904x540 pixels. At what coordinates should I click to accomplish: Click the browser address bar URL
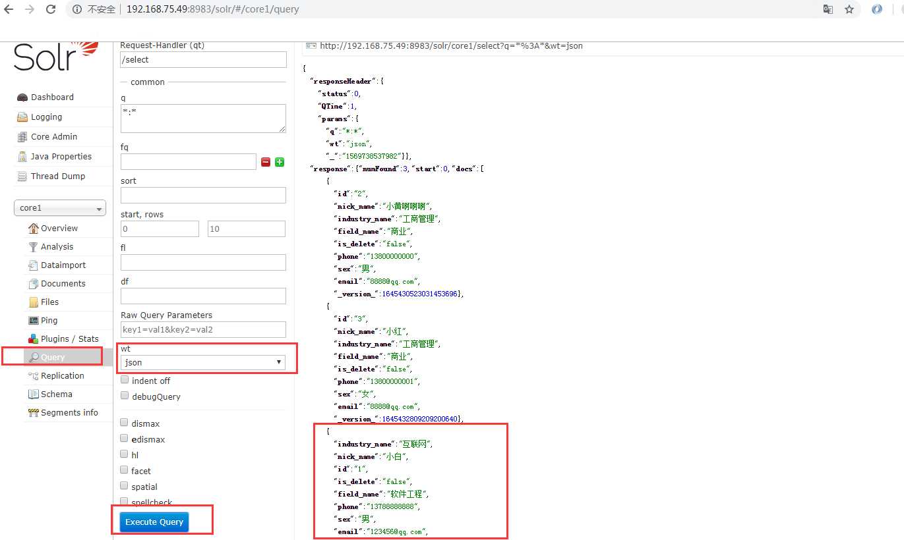tap(212, 10)
